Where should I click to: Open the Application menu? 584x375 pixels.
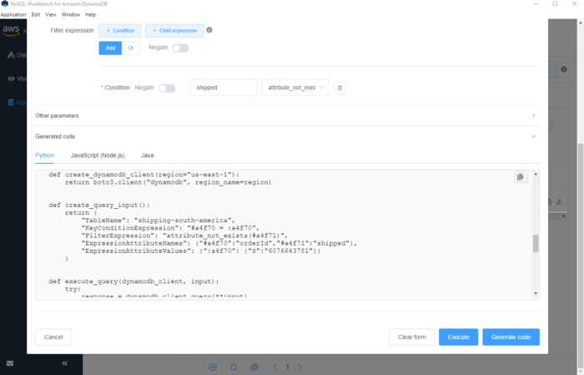tap(13, 14)
